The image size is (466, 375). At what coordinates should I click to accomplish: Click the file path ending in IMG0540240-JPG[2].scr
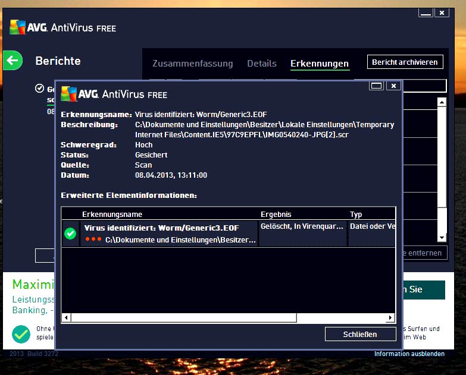coord(264,130)
